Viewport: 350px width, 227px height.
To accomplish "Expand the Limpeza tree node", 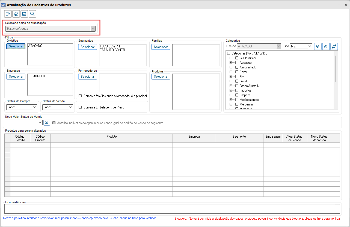I will 231,95.
